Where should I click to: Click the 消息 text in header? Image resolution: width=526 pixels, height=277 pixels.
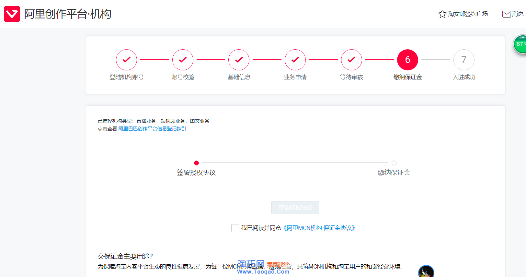(x=518, y=14)
